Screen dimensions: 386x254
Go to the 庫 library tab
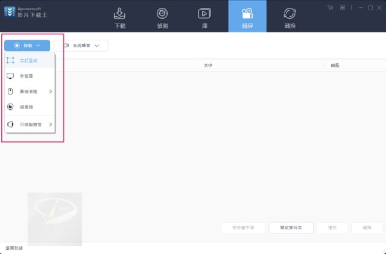pos(204,18)
